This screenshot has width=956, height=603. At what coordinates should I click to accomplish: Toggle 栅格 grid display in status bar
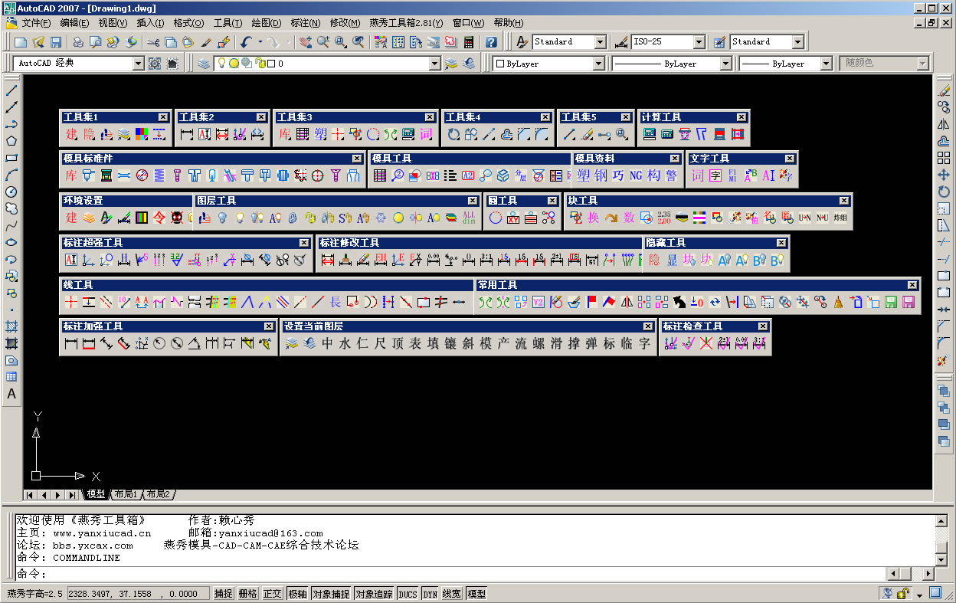(247, 594)
